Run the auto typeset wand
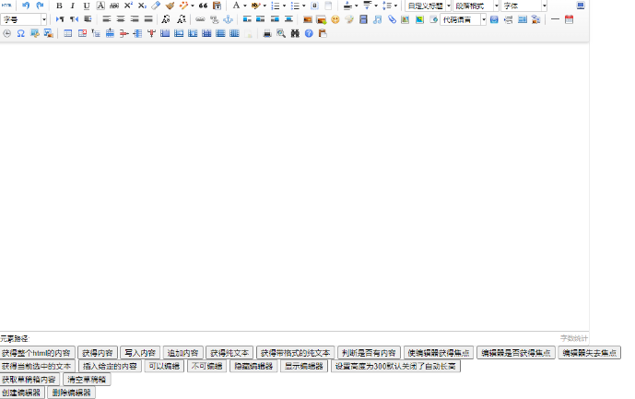 click(183, 6)
